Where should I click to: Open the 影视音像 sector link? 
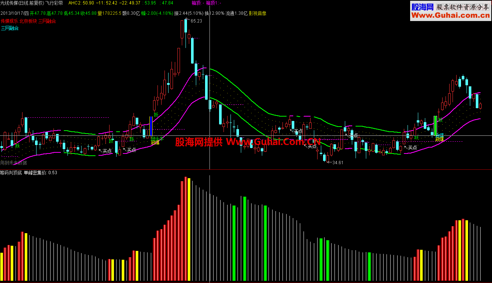257,13
